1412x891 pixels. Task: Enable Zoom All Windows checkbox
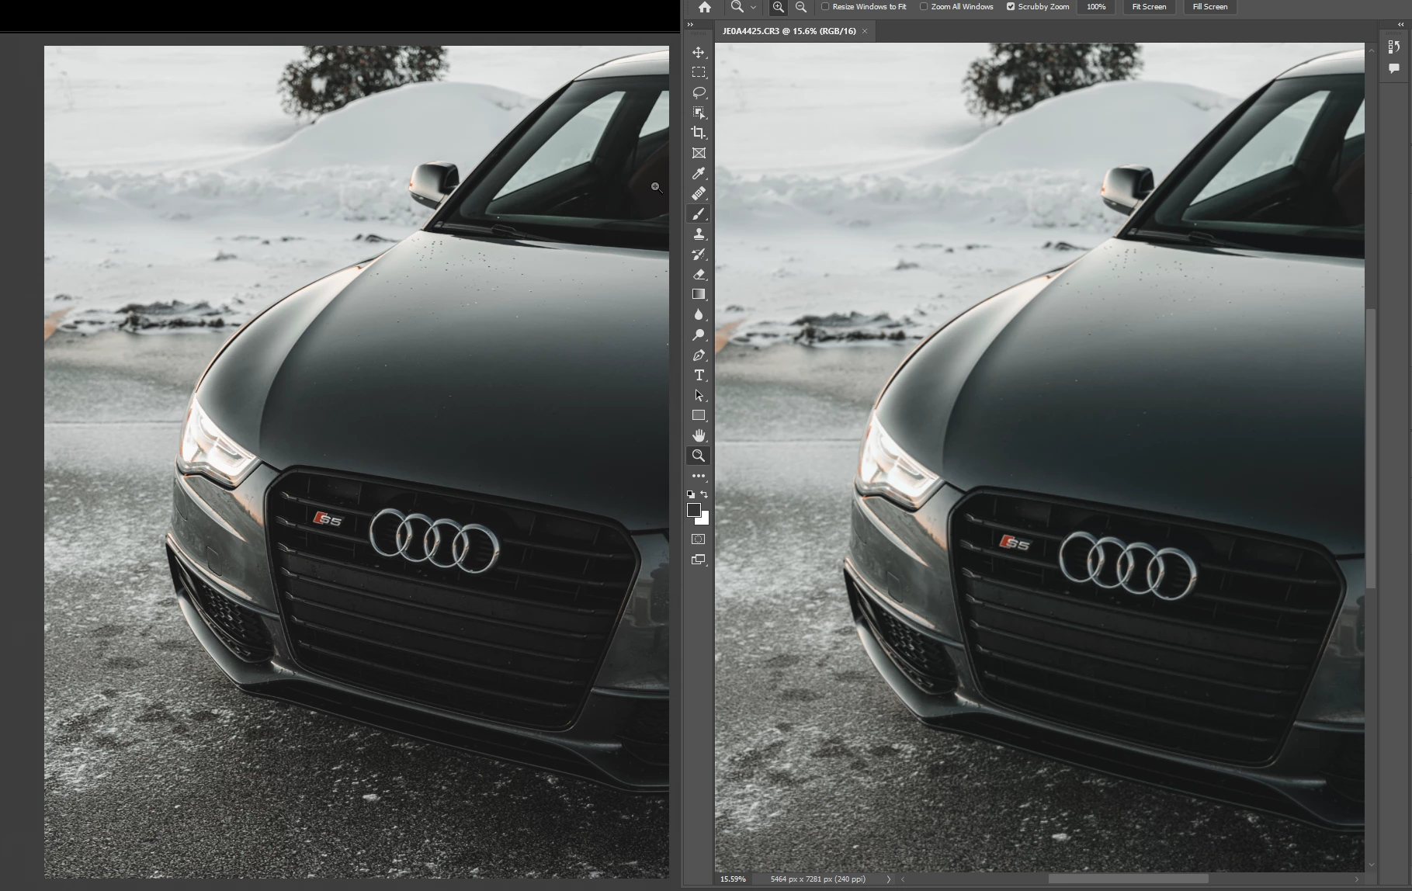tap(924, 6)
